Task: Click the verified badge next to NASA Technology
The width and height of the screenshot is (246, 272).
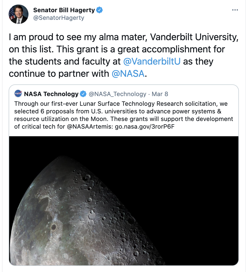Action: [83, 94]
